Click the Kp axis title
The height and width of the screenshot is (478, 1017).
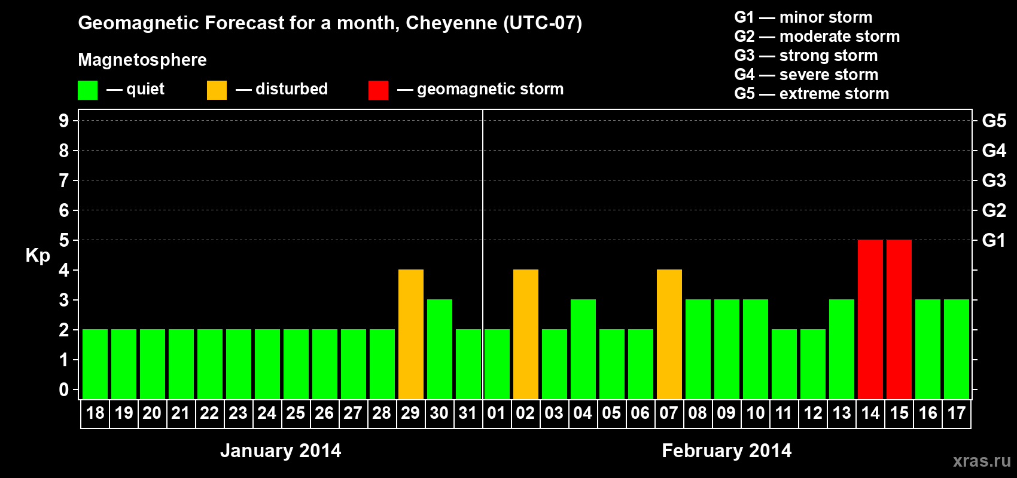pos(38,256)
